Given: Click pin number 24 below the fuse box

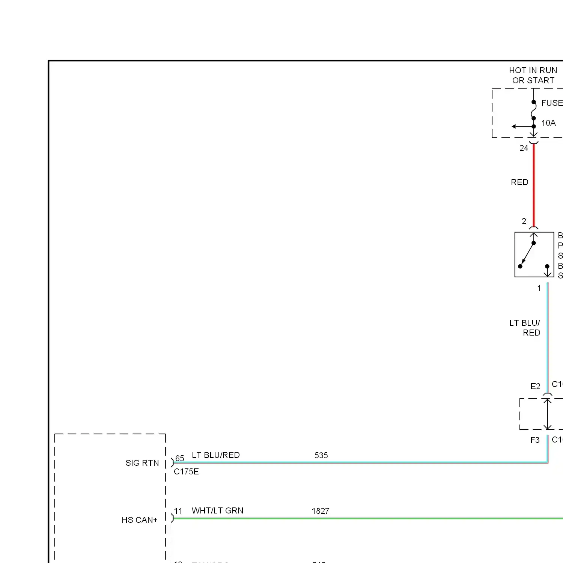Looking at the screenshot, I should [x=524, y=148].
